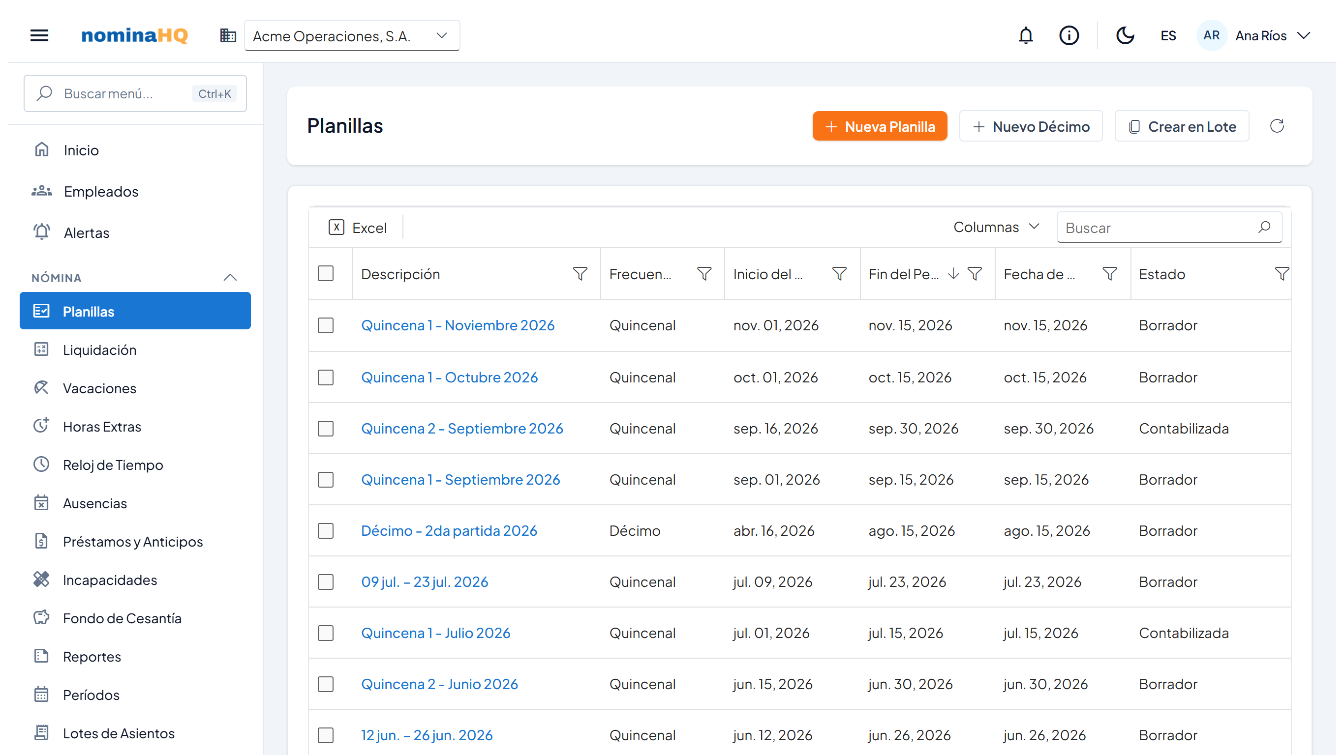Screen dimensions: 1344x755
Task: Click the AR user avatar
Action: [1211, 35]
